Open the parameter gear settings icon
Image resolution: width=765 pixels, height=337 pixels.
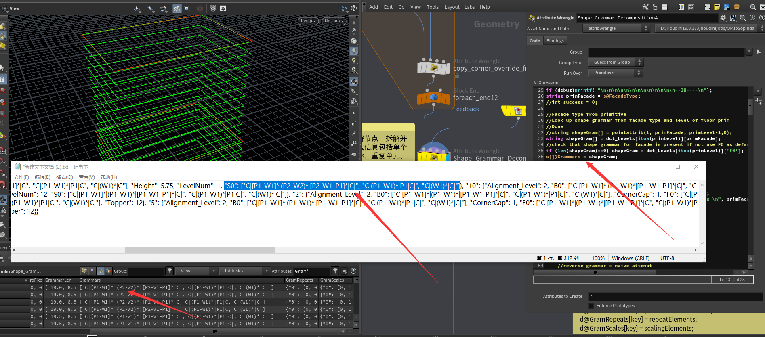tap(723, 18)
